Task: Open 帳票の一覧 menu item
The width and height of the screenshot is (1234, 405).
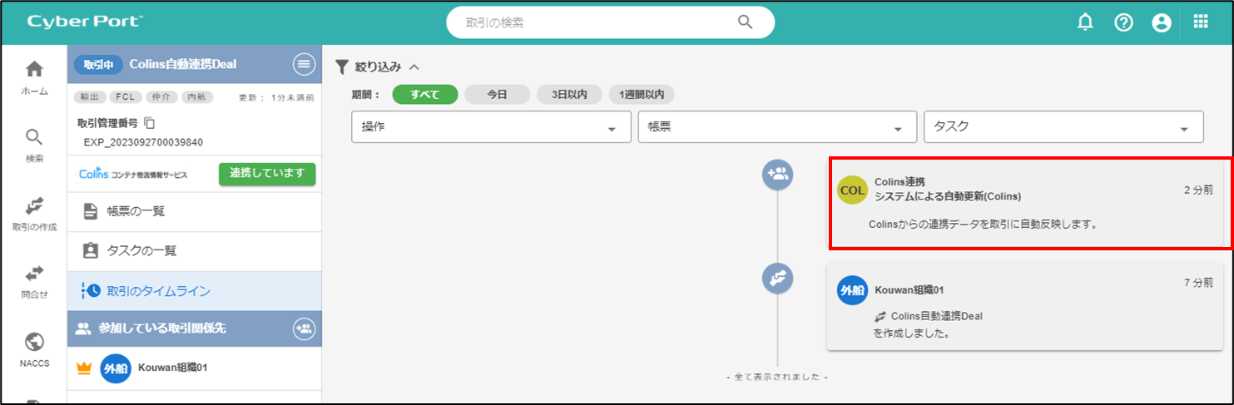Action: click(136, 211)
